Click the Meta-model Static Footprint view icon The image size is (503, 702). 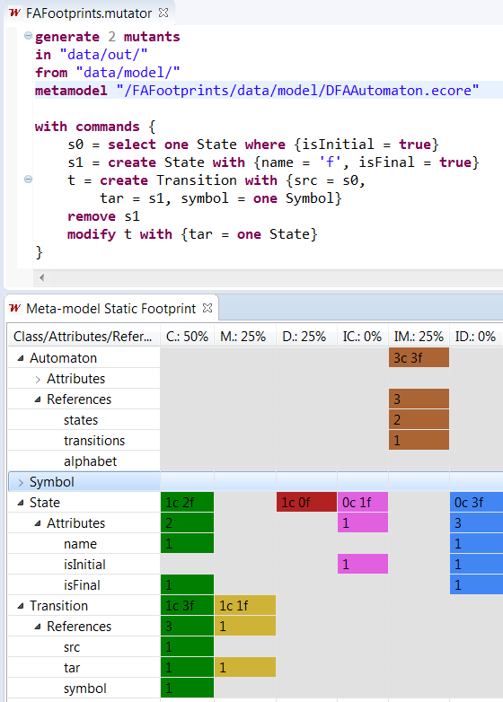pyautogui.click(x=14, y=308)
